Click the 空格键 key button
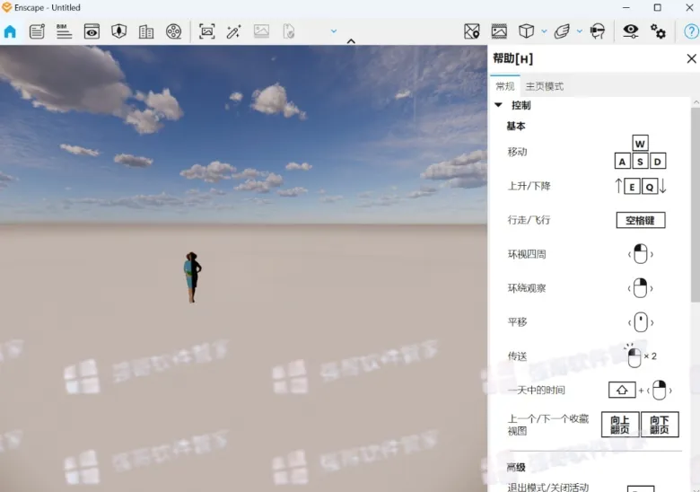The image size is (700, 492). point(640,220)
